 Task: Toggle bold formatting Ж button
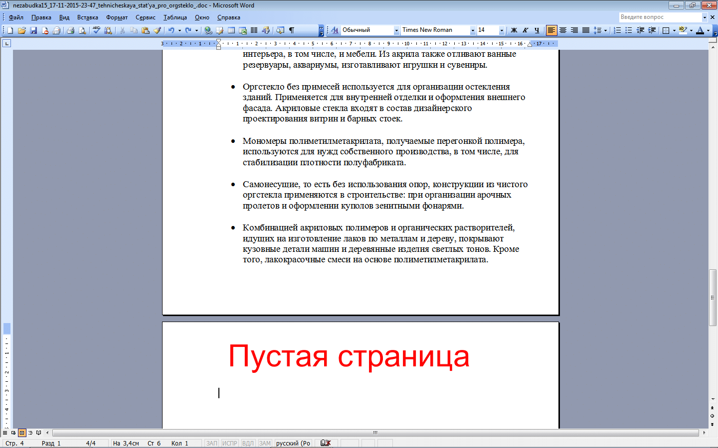coord(514,30)
